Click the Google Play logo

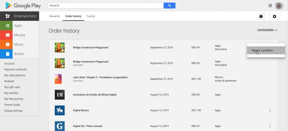pos(23,6)
